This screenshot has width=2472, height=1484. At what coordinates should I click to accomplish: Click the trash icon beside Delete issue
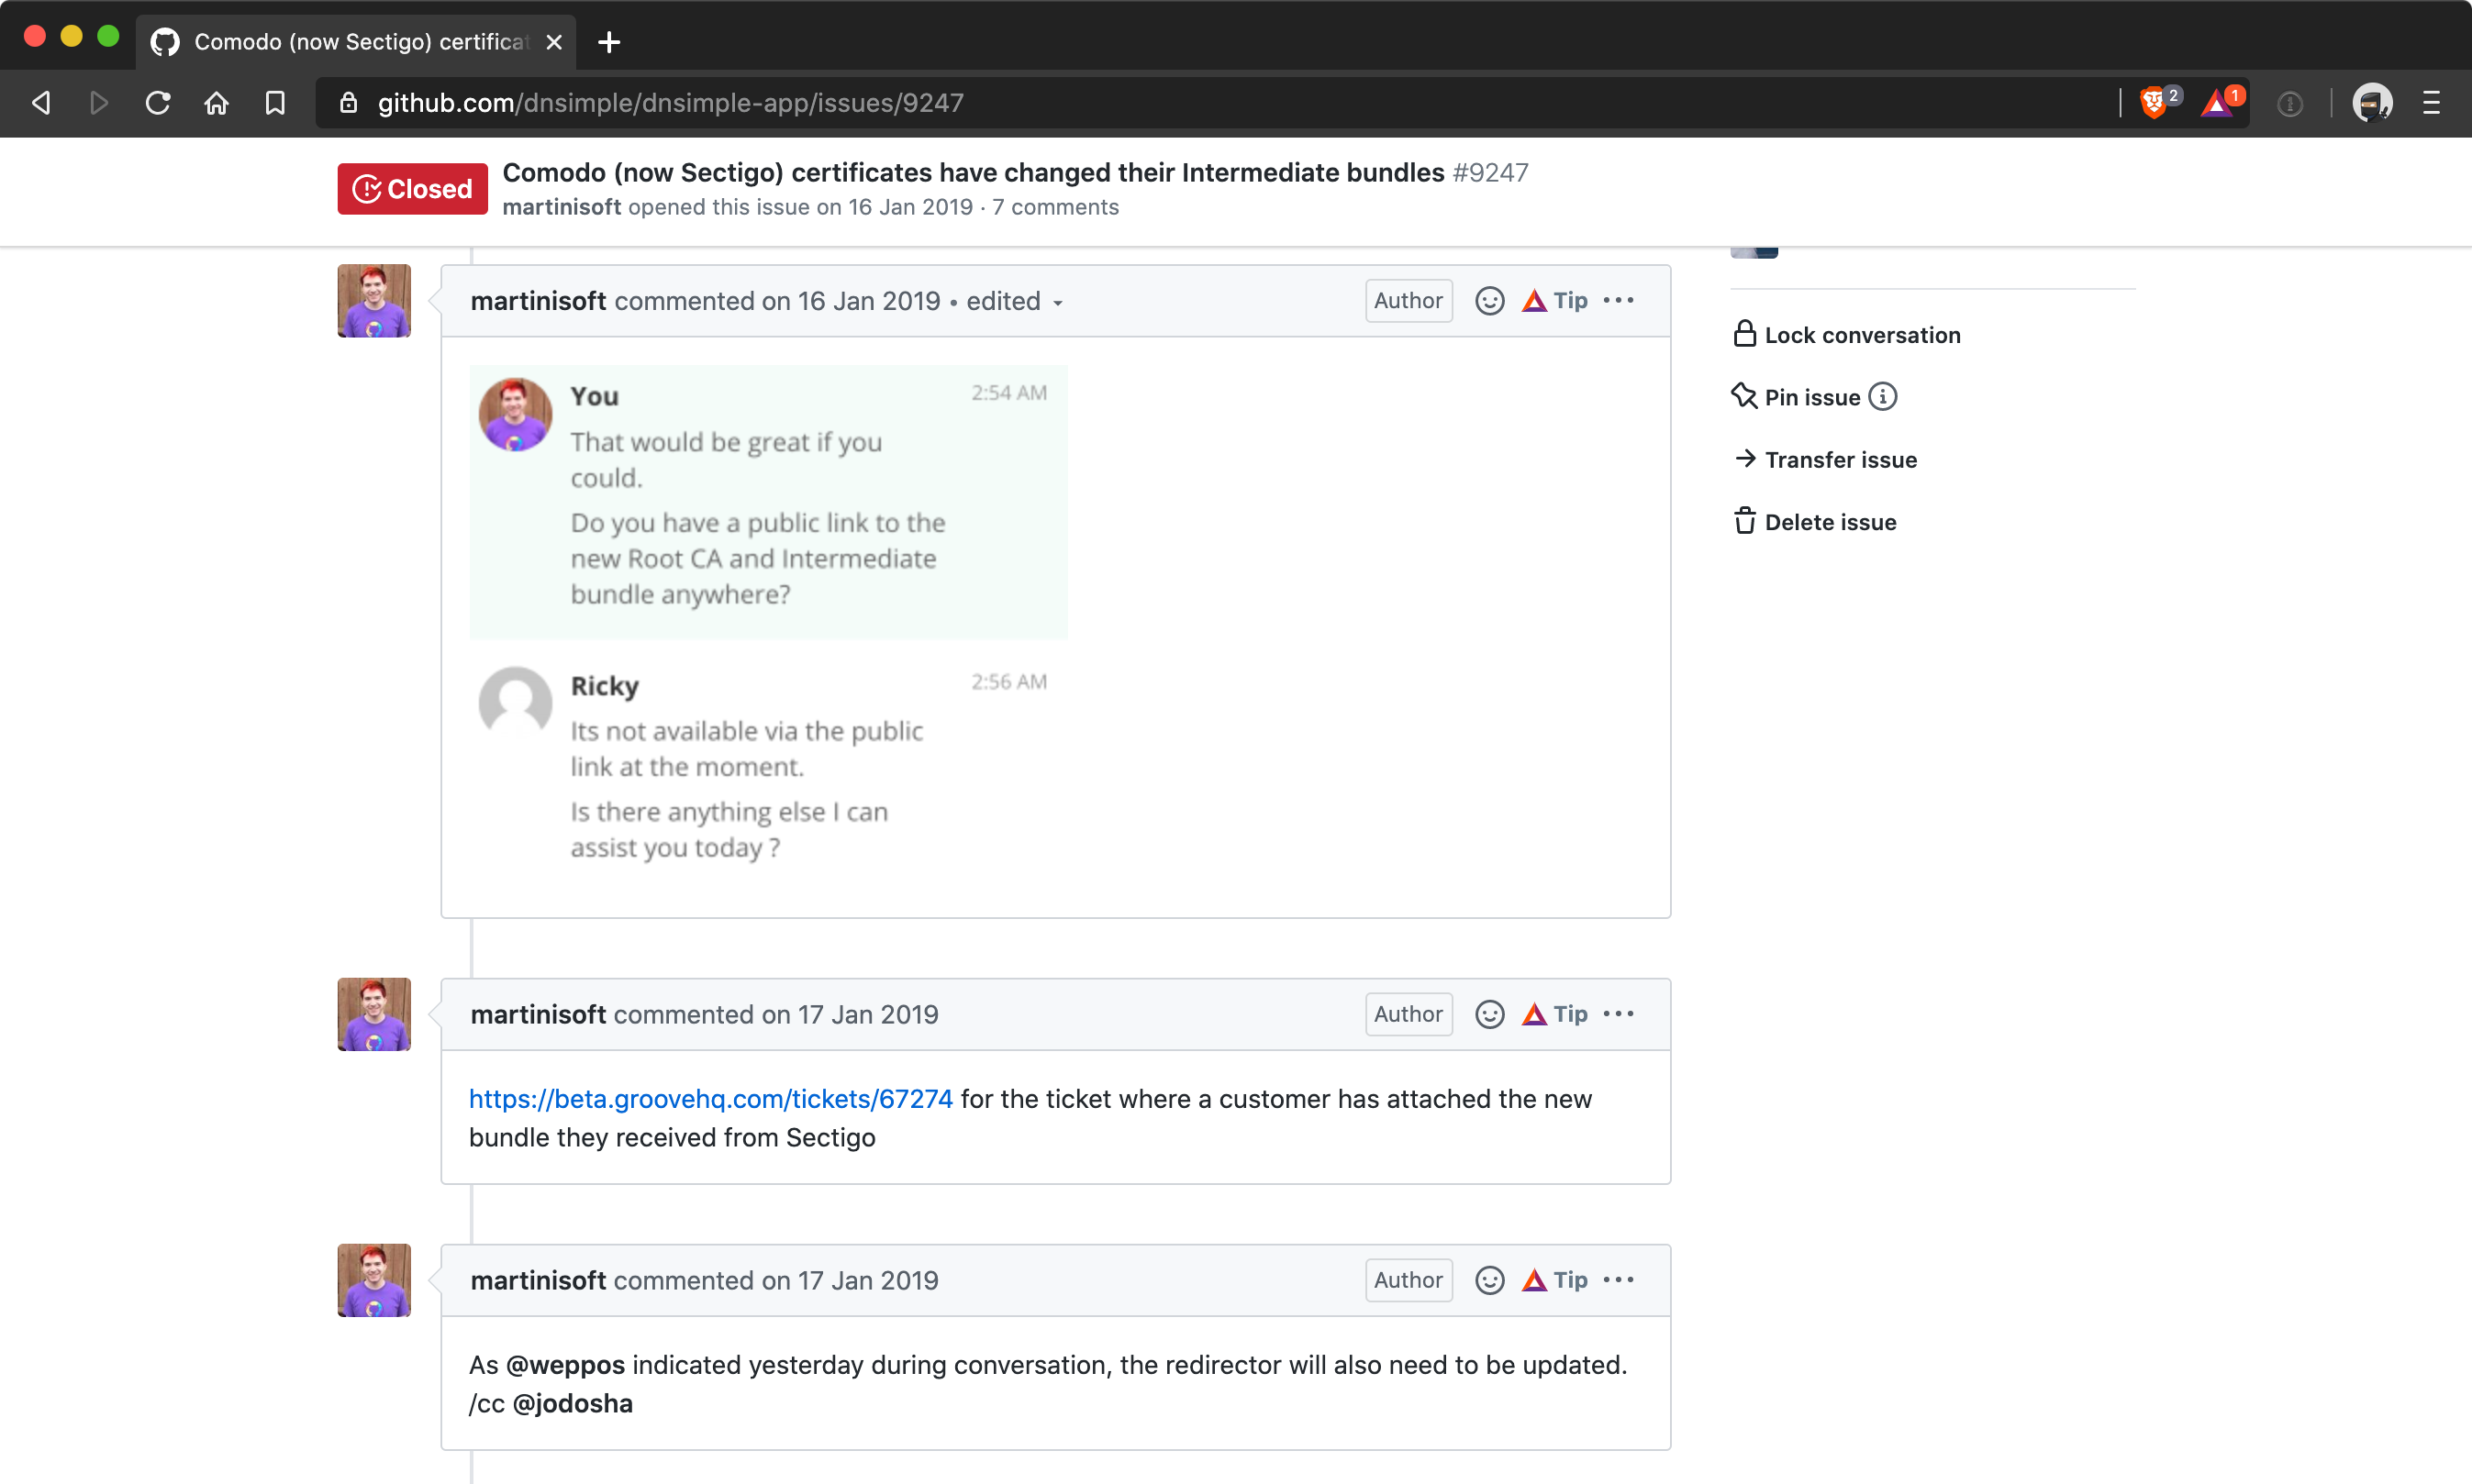(1744, 521)
